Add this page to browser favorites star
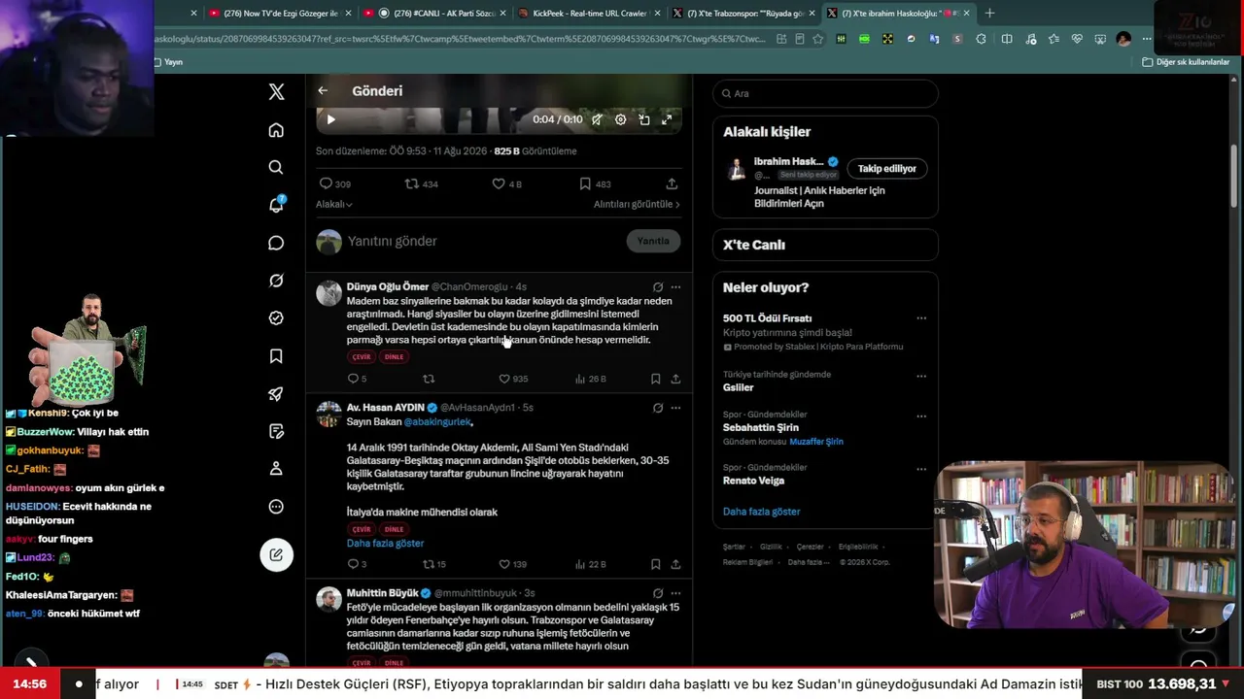 pyautogui.click(x=817, y=39)
